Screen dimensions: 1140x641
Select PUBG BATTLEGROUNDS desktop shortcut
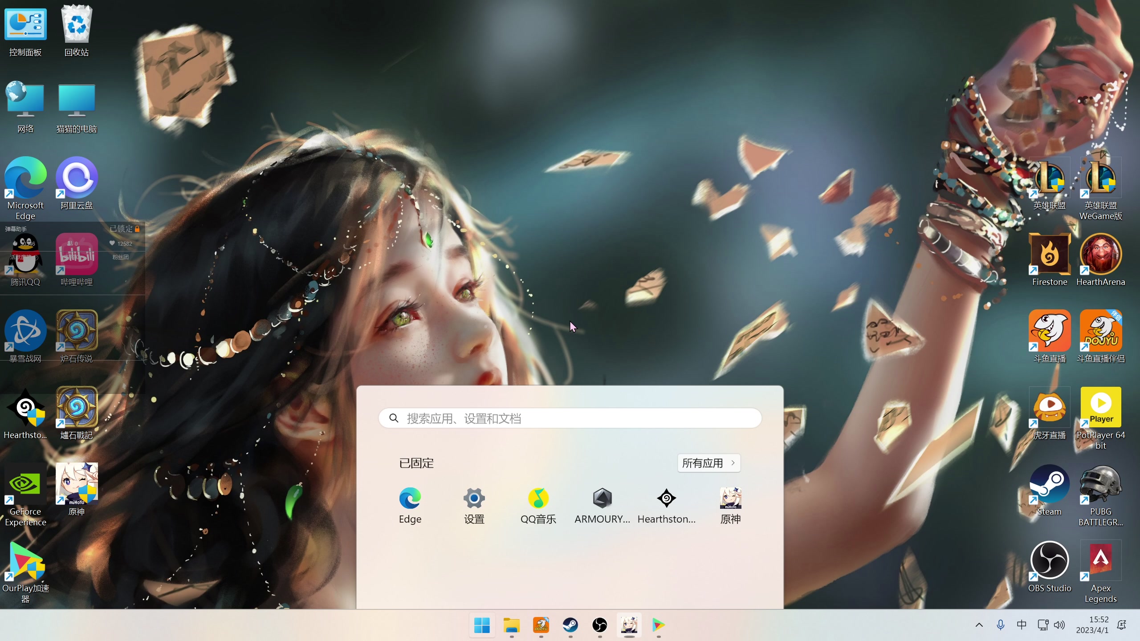pyautogui.click(x=1101, y=495)
